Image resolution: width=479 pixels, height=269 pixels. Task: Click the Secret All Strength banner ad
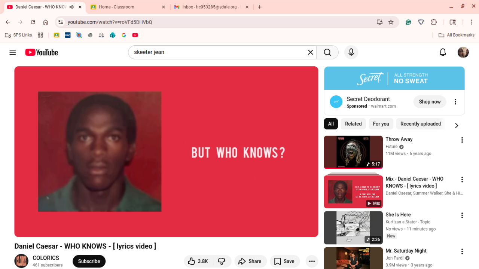pos(394,78)
